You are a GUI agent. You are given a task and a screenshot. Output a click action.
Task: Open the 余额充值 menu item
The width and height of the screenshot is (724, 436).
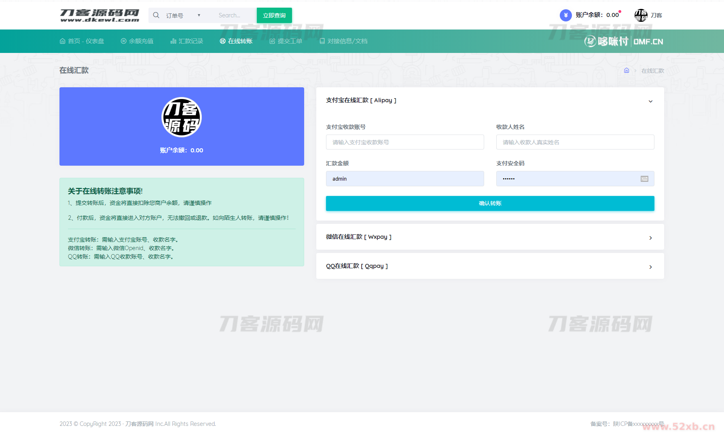point(137,41)
